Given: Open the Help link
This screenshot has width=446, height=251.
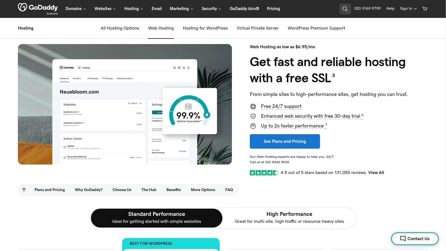Looking at the screenshot, I should click(390, 9).
